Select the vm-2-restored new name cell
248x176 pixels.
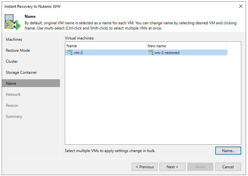pos(187,52)
